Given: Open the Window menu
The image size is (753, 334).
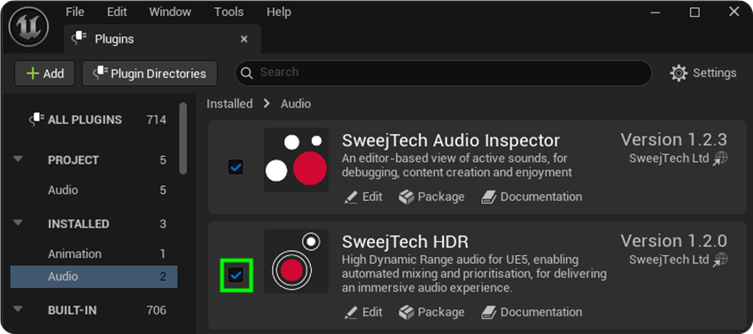Looking at the screenshot, I should (x=170, y=12).
